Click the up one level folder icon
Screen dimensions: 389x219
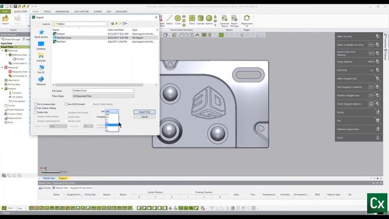pyautogui.click(x=116, y=24)
